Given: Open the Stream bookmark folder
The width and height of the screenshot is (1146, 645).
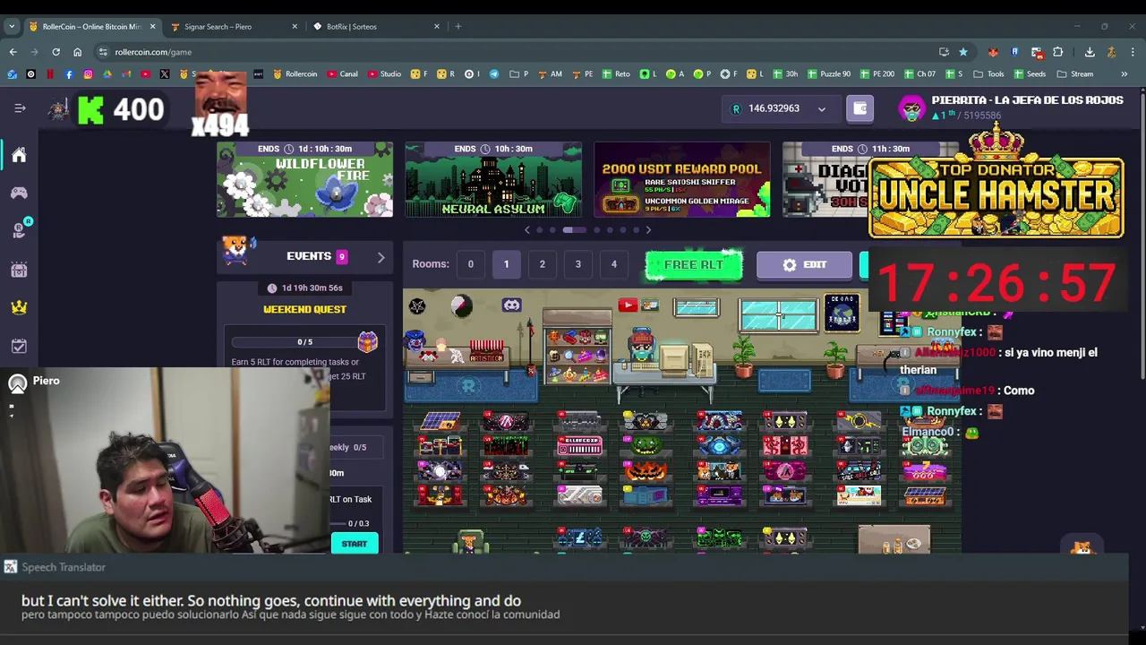Looking at the screenshot, I should coord(1075,74).
